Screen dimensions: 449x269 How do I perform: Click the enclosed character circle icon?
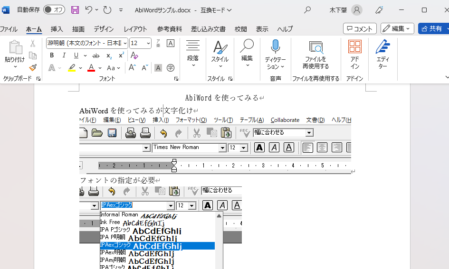[171, 68]
